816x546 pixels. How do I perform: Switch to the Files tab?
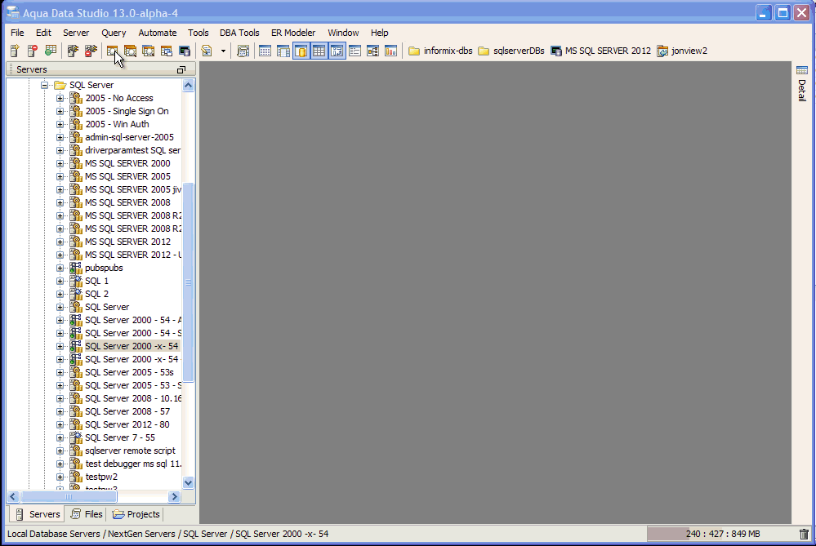pos(87,513)
